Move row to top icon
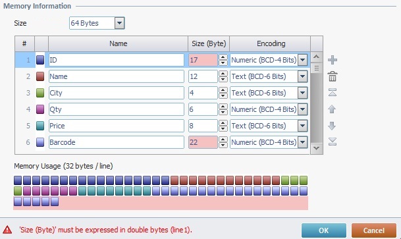401x239 pixels. [333, 92]
